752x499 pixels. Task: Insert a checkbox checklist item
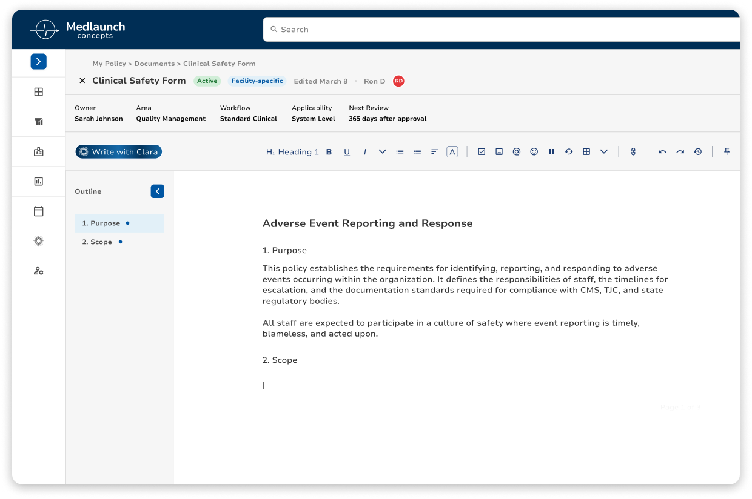482,152
